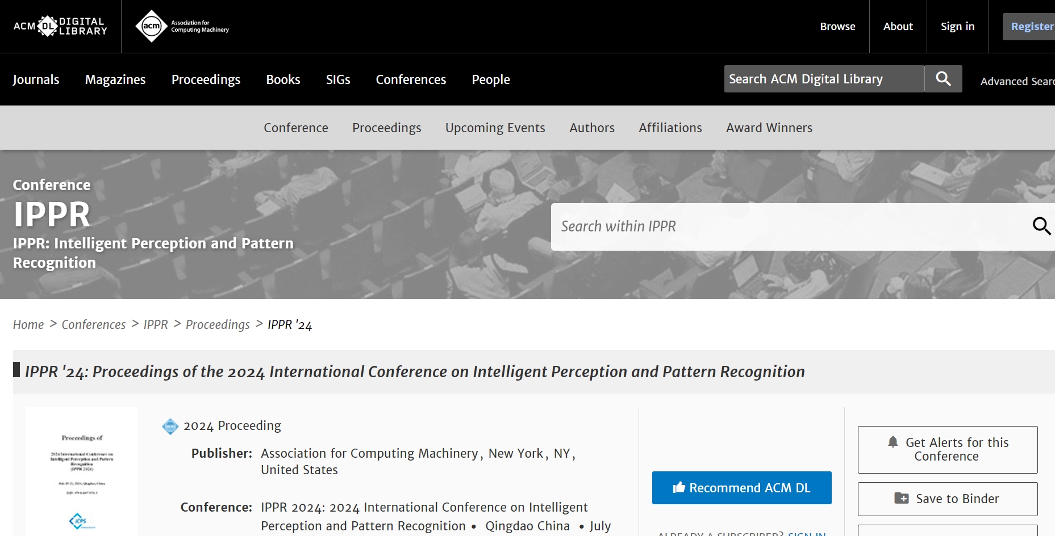Open the Sign in link
Screen dimensions: 1055x536
957,26
